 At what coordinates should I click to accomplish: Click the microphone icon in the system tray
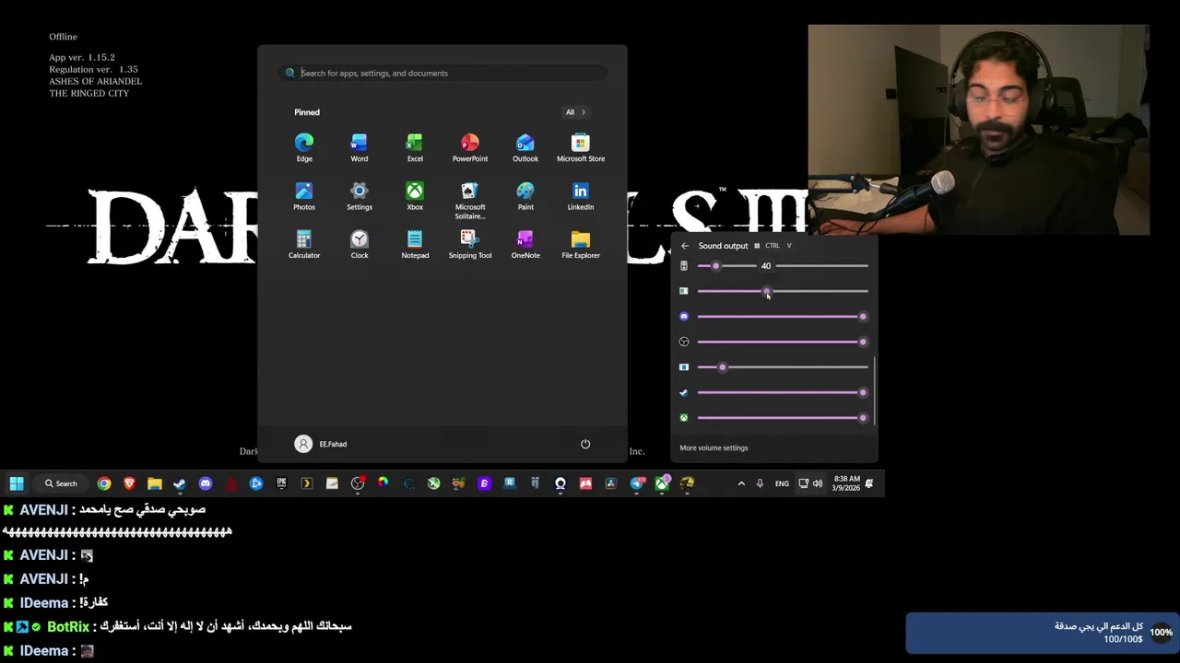pyautogui.click(x=760, y=483)
